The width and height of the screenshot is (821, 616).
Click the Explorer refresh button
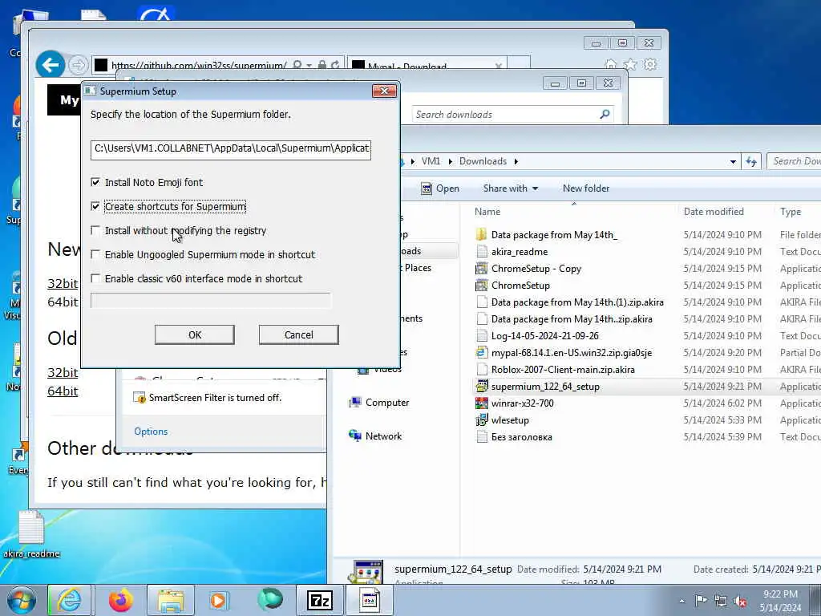(x=751, y=161)
